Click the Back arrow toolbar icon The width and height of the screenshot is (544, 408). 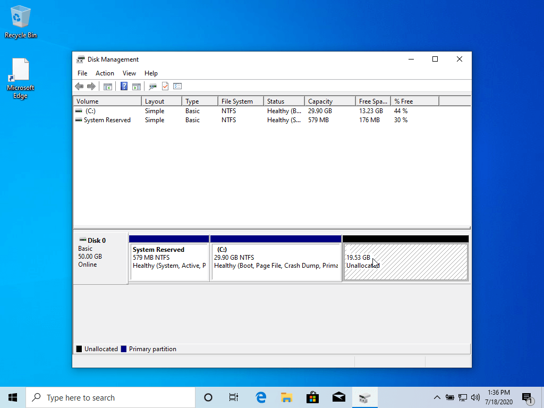pos(79,86)
